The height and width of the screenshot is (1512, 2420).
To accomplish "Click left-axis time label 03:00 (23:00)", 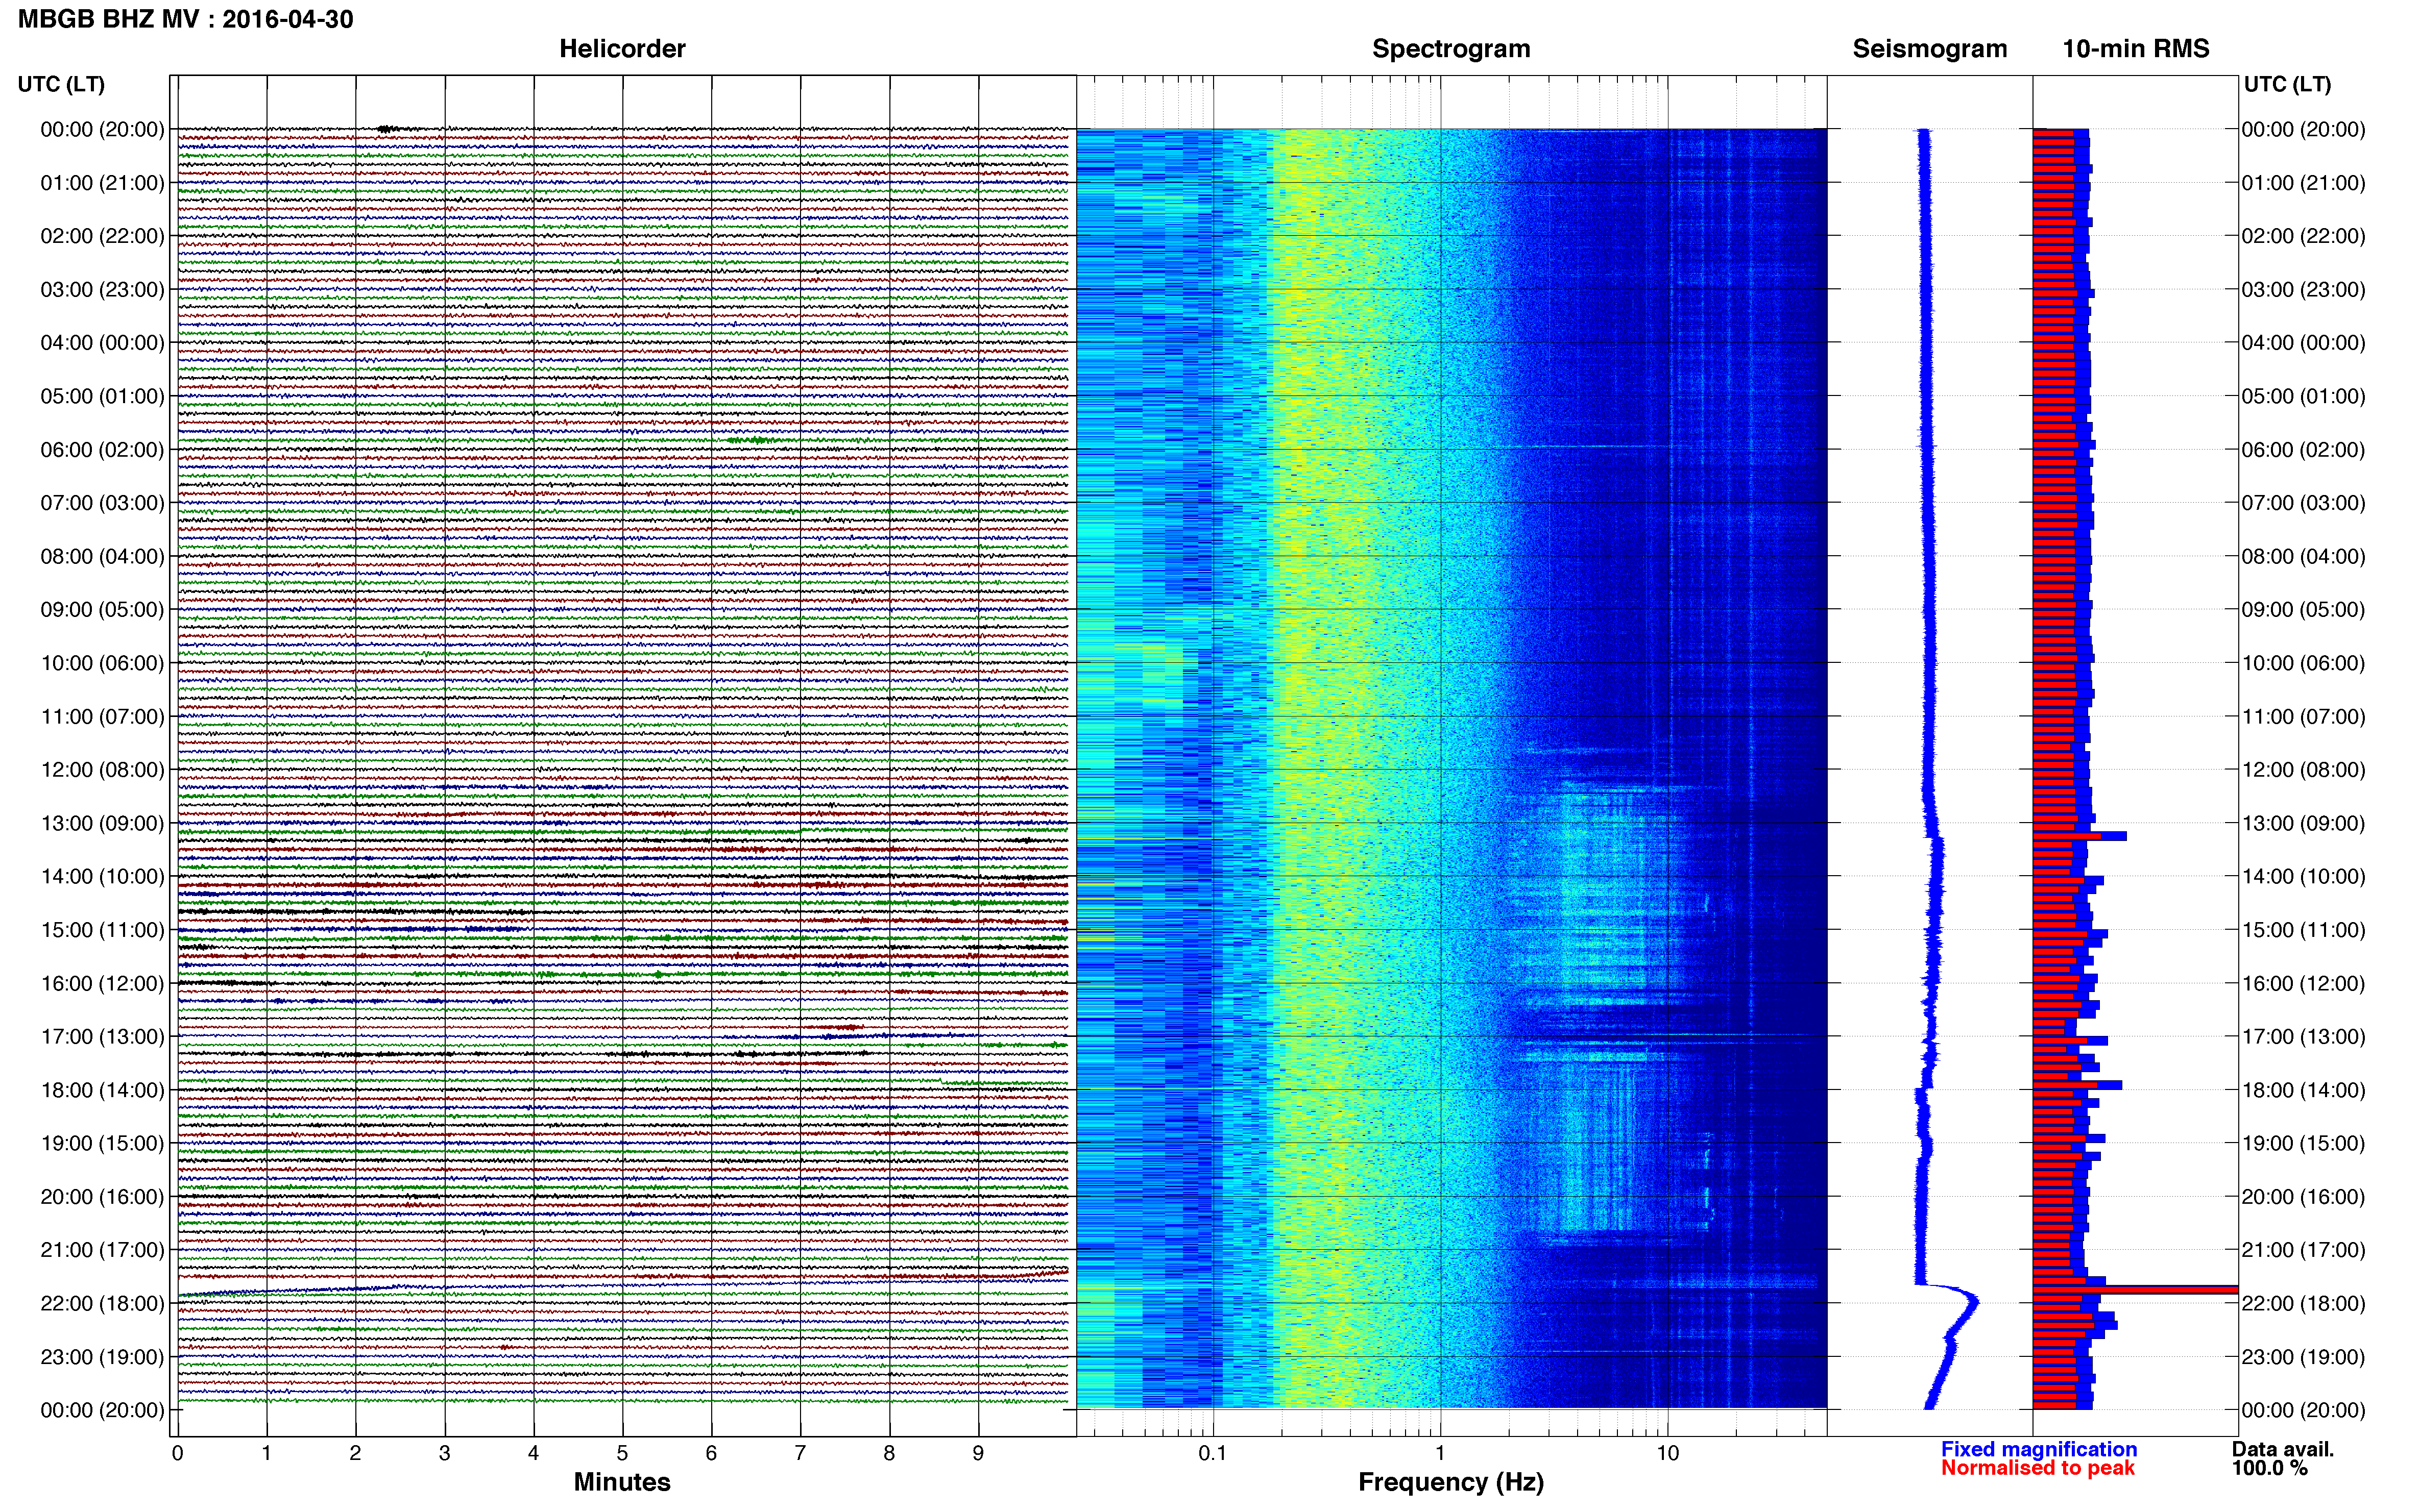I will (102, 290).
